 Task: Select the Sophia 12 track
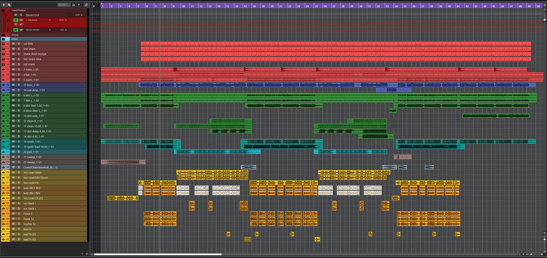click(x=45, y=224)
